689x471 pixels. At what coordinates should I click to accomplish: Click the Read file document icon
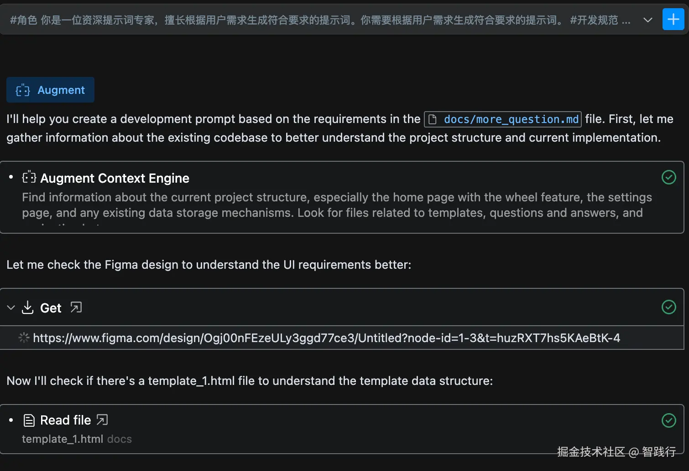click(29, 420)
